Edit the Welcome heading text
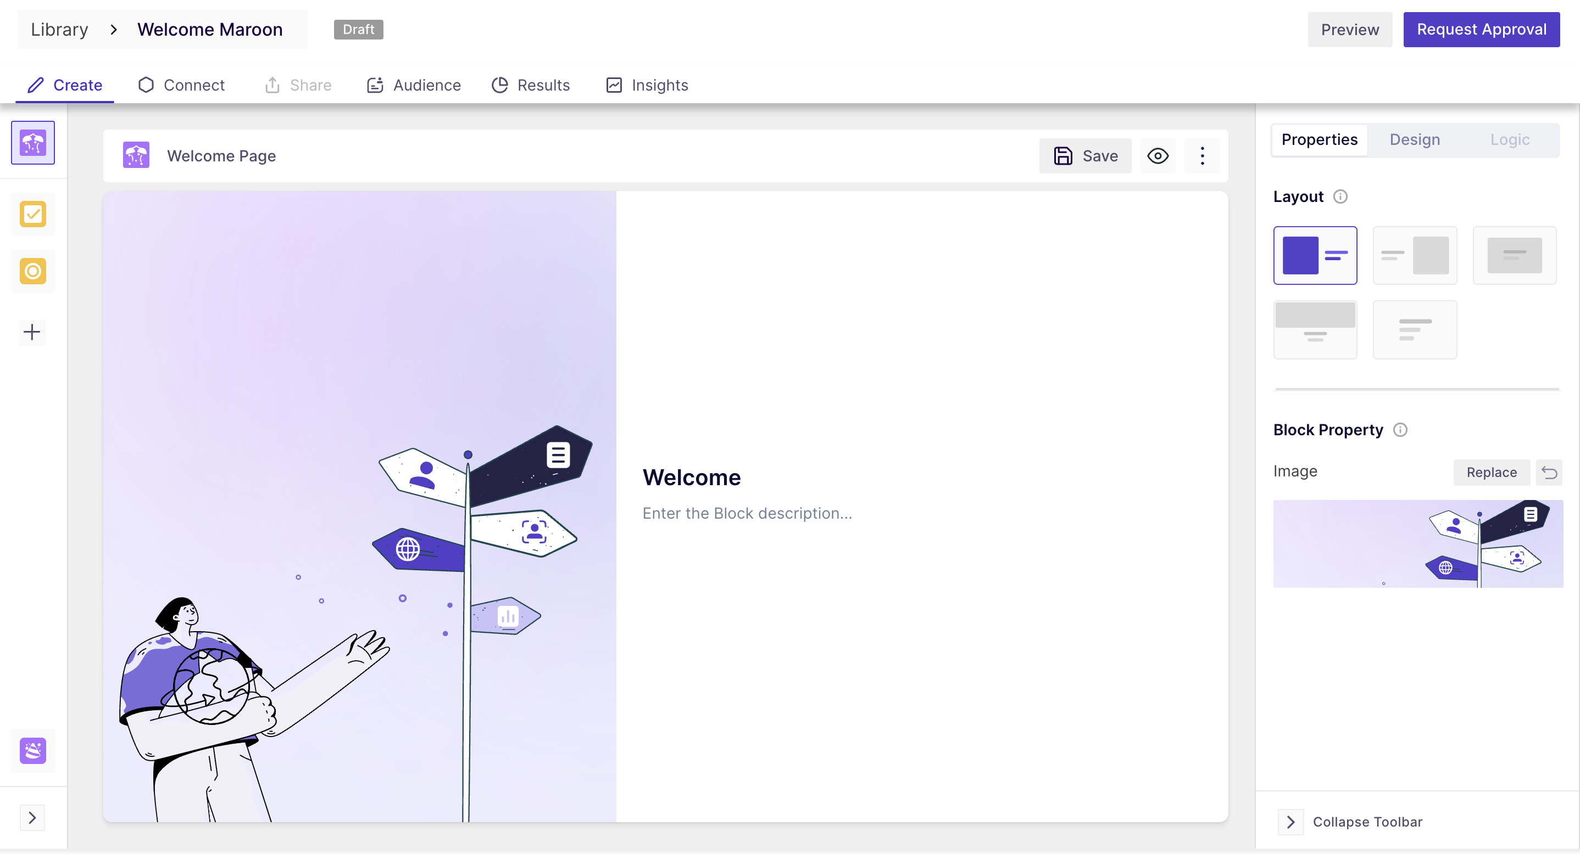 pyautogui.click(x=691, y=477)
